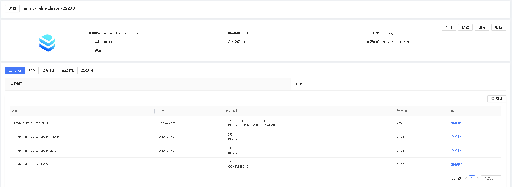Click the refresh icon button above the table
The width and height of the screenshot is (512, 187).
[497, 99]
